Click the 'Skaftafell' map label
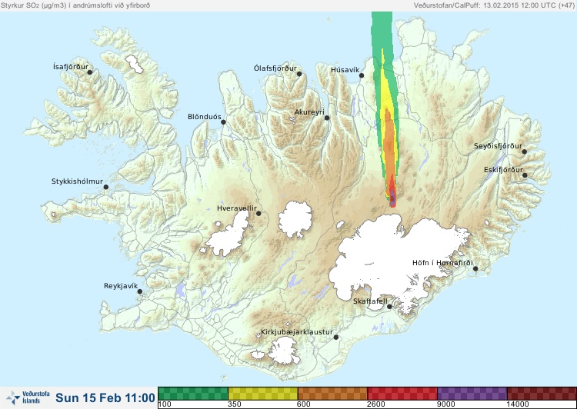Screen dimensions: 577x409 370,301
